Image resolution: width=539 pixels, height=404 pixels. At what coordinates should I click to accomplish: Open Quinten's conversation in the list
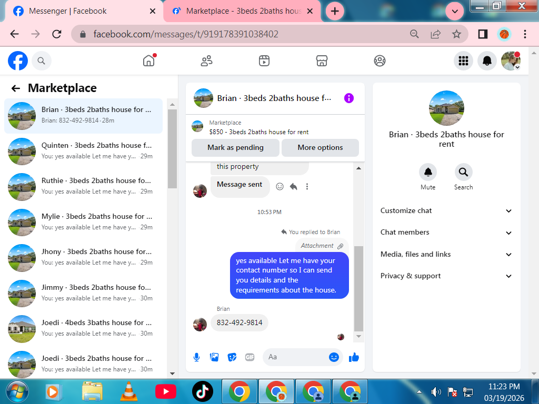83,151
